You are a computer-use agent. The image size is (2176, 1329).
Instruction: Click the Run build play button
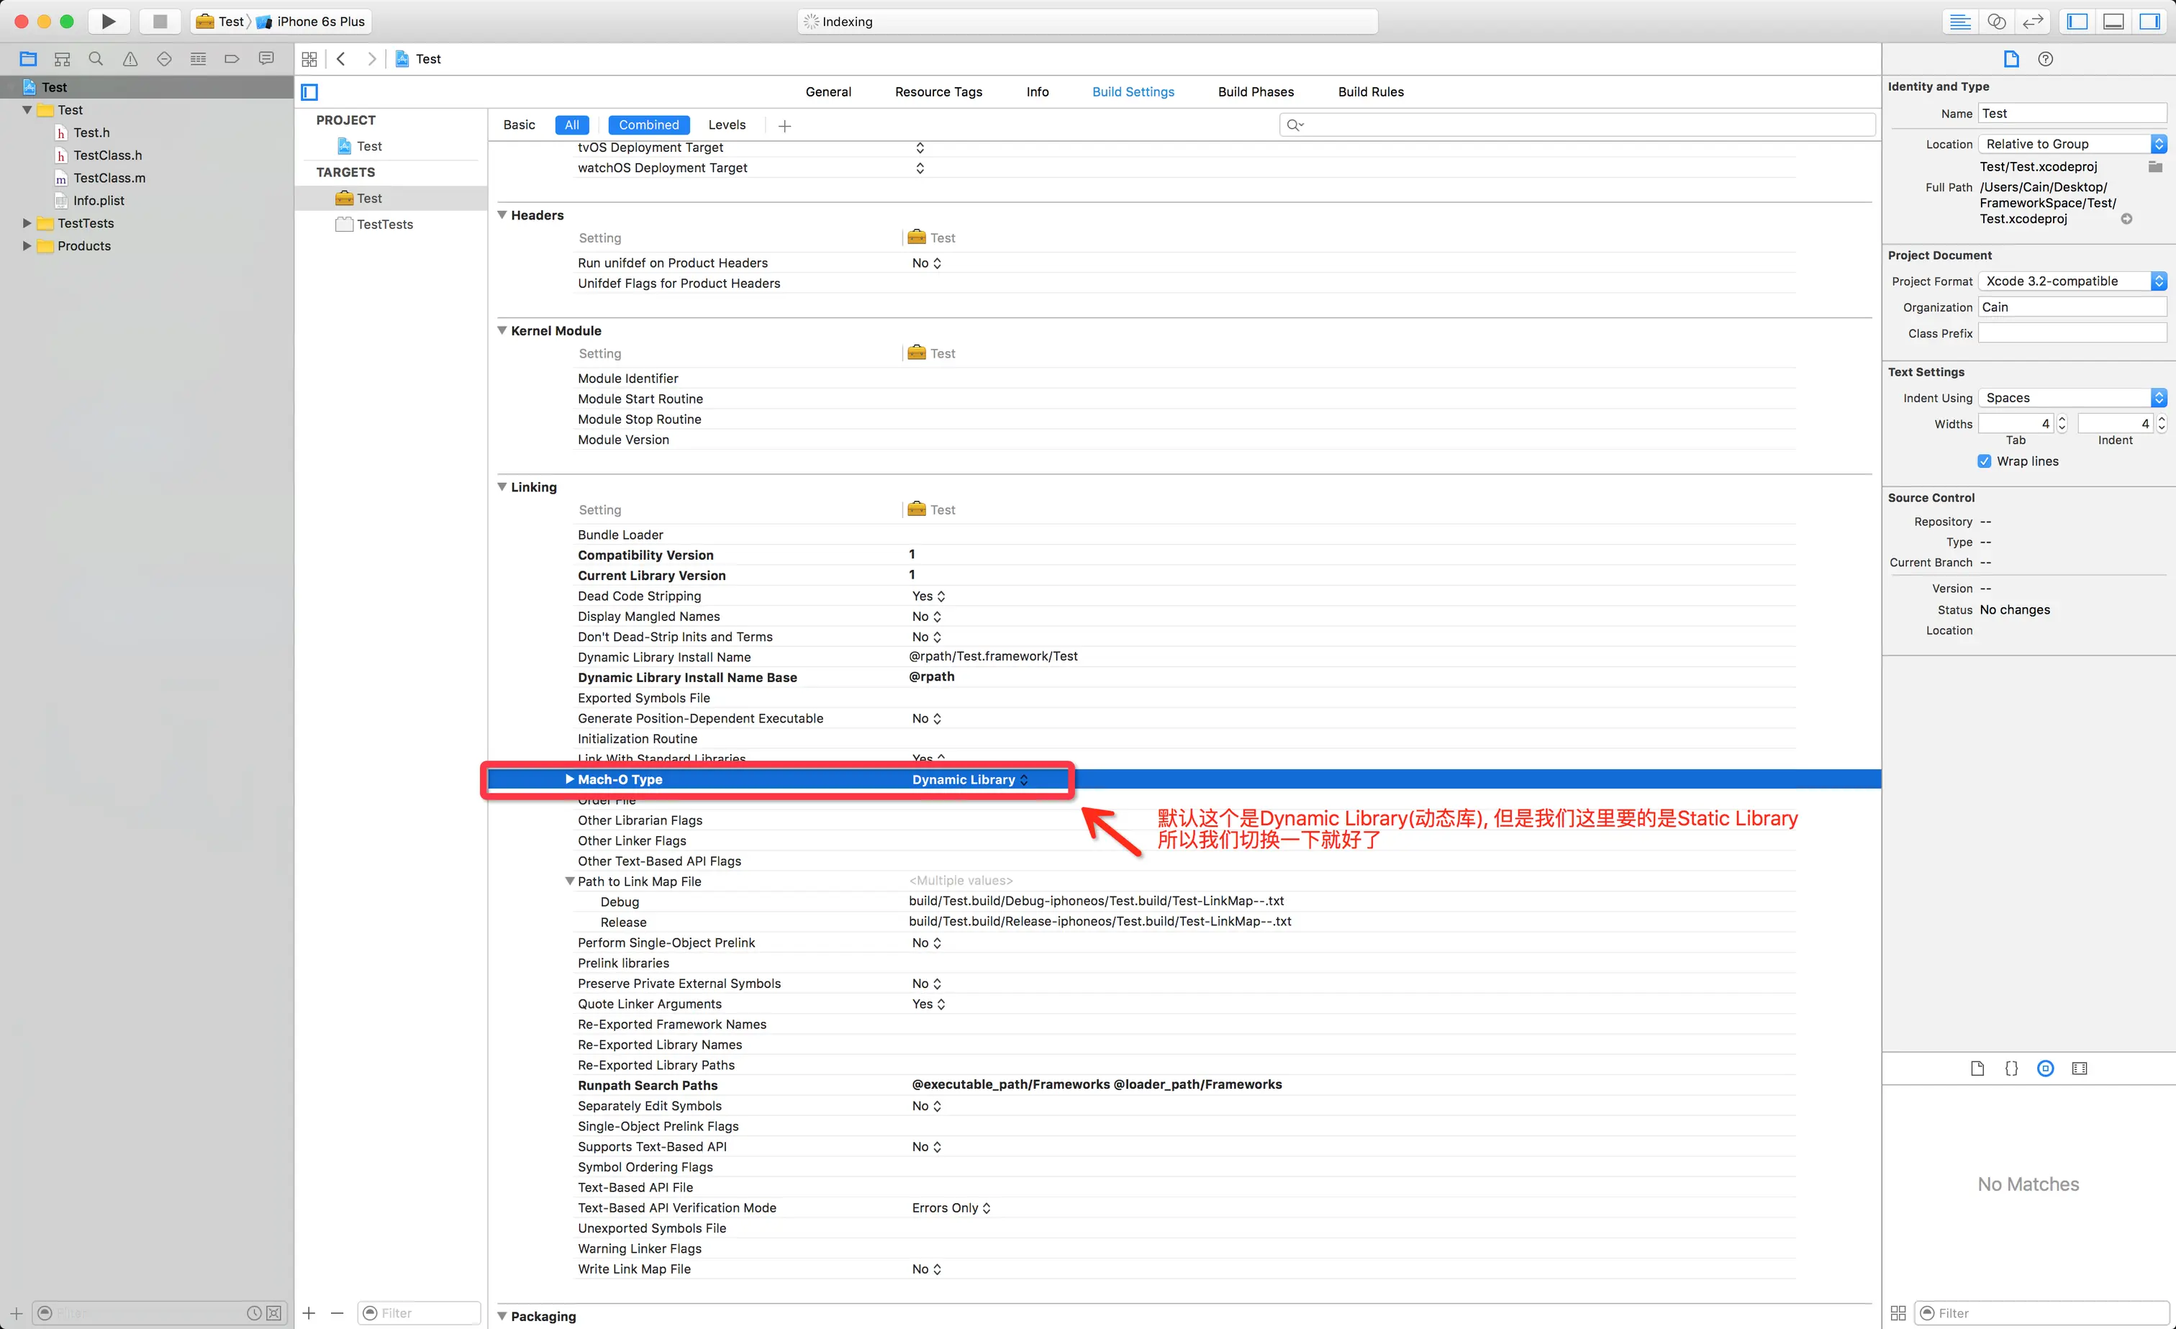[x=108, y=21]
